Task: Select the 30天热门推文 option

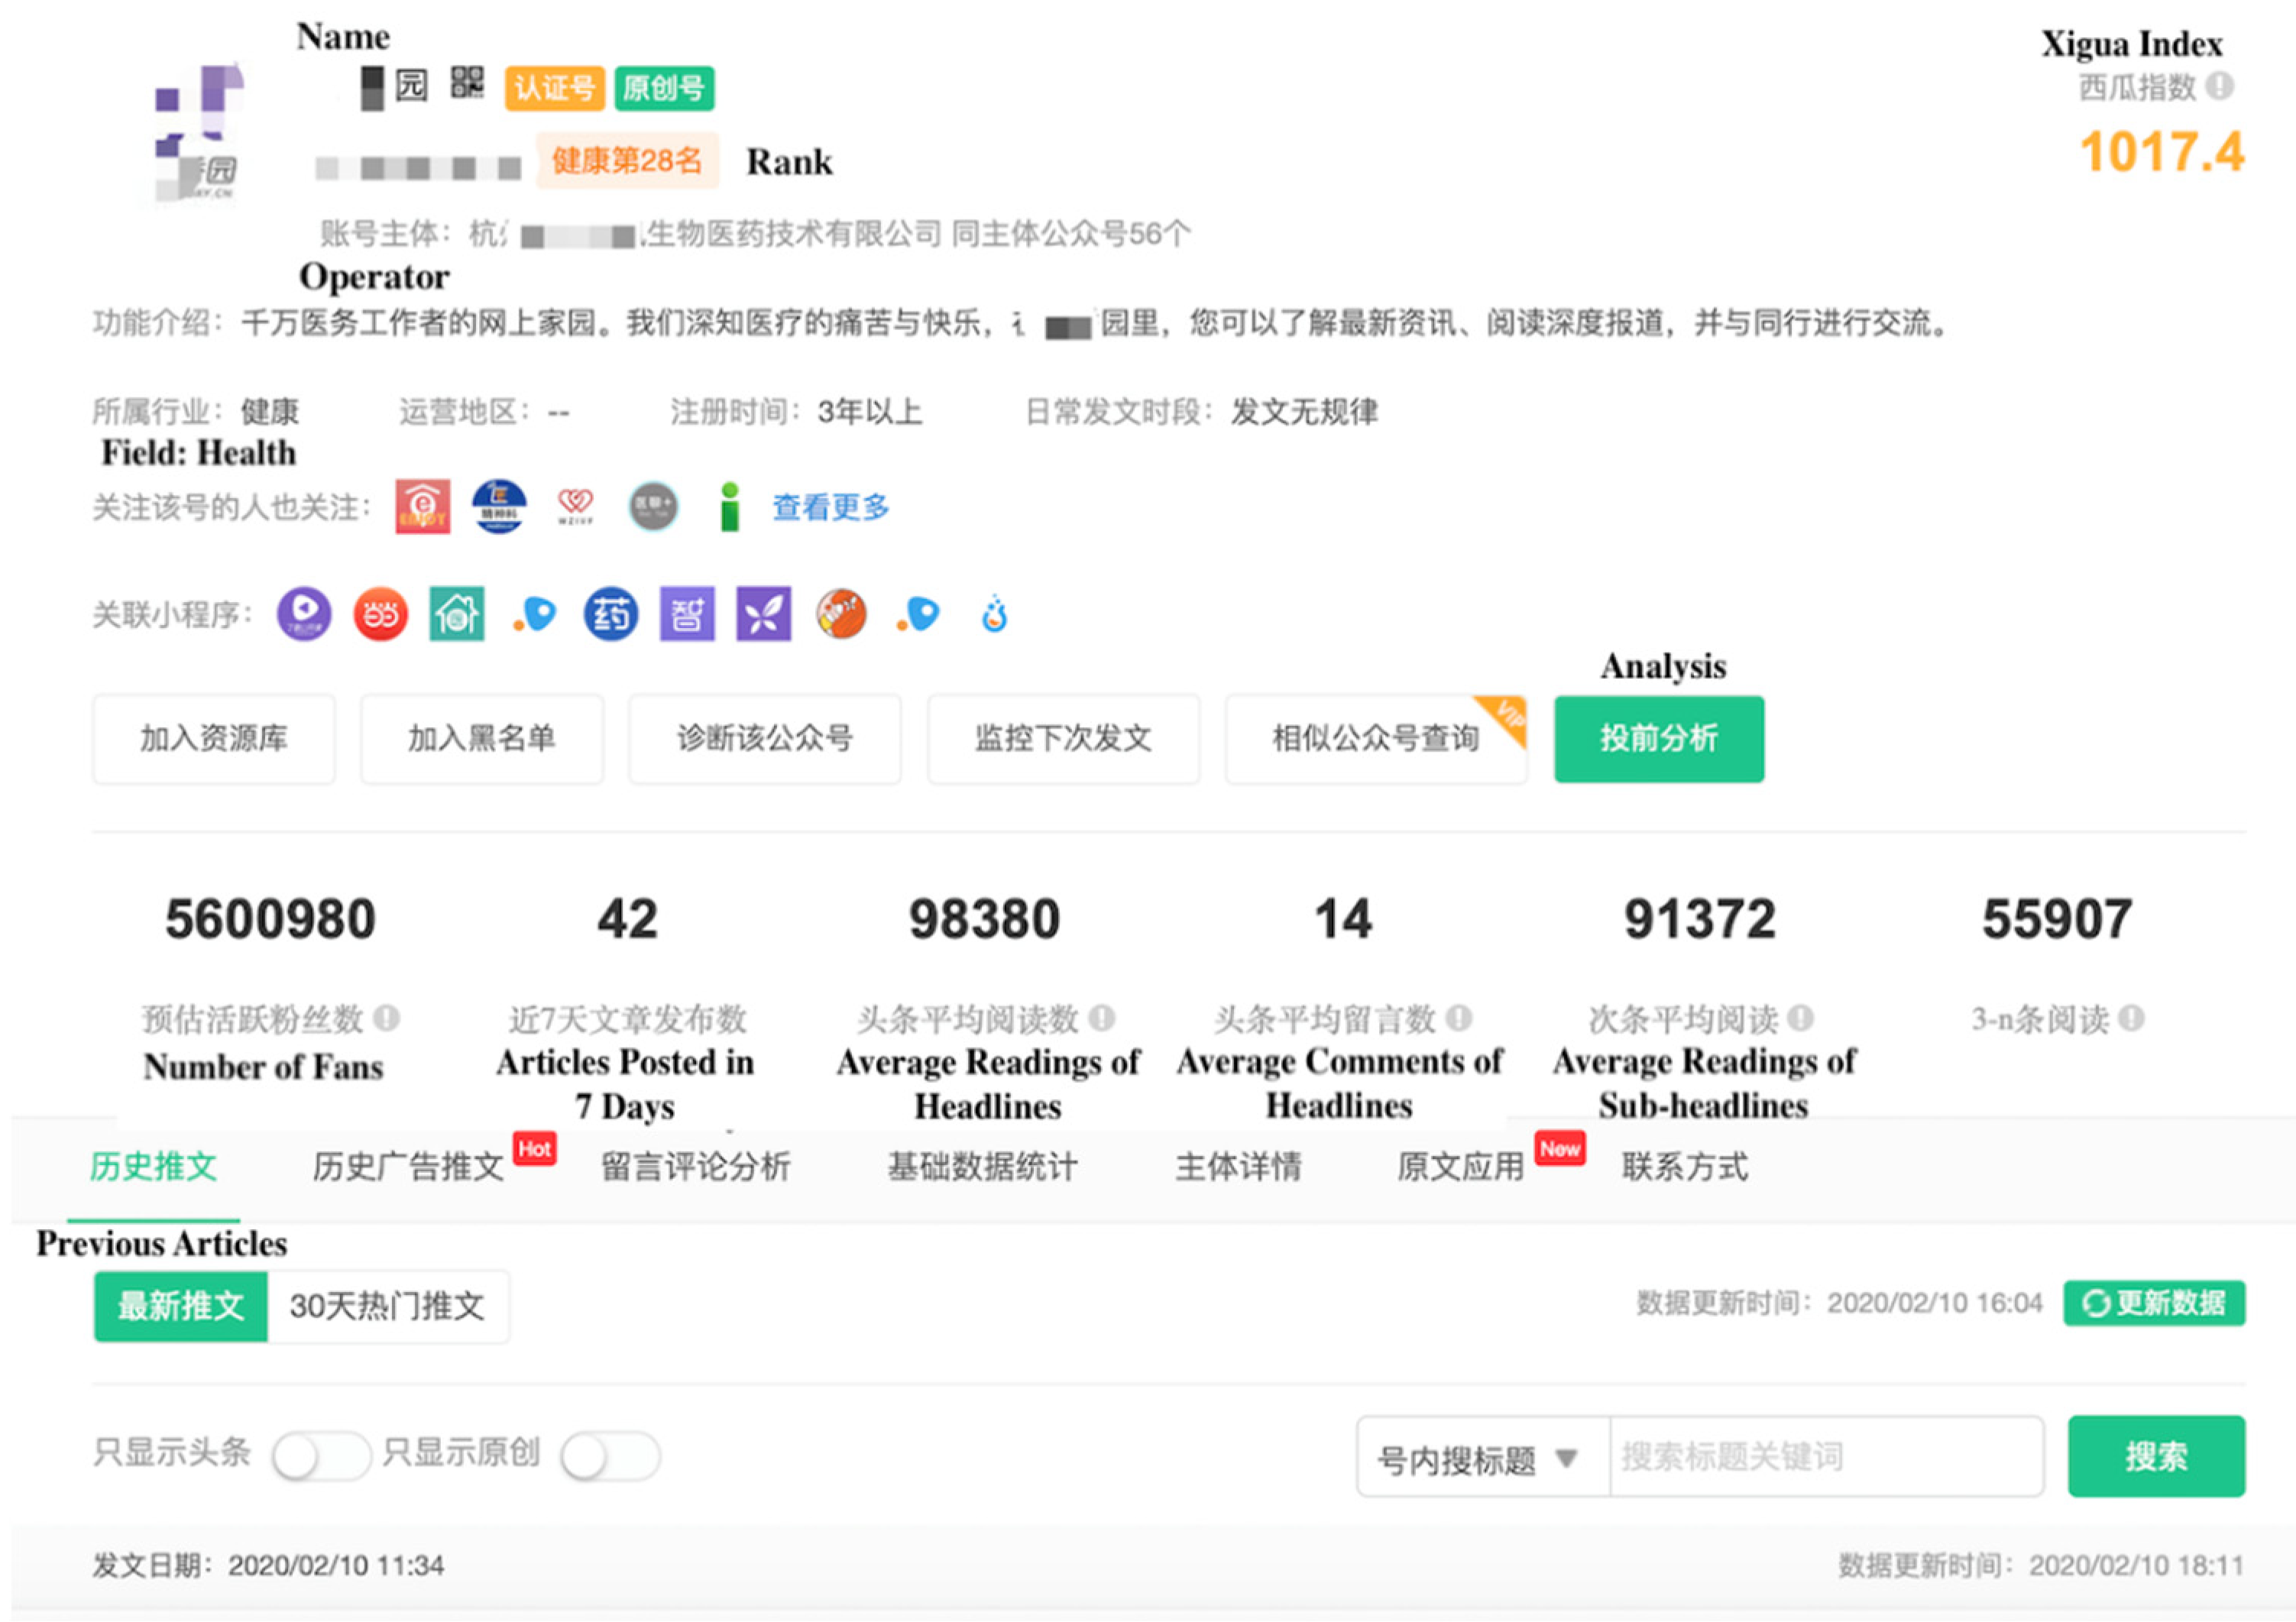Action: tap(387, 1306)
